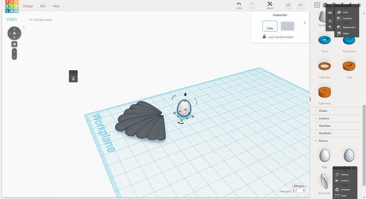Open the Color panel
Image resolution: width=366 pixels, height=199 pixels.
pyautogui.click(x=343, y=12)
